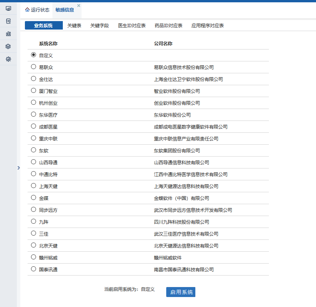Select the 重庆中联 radio button
316x307 pixels.
tap(33, 138)
